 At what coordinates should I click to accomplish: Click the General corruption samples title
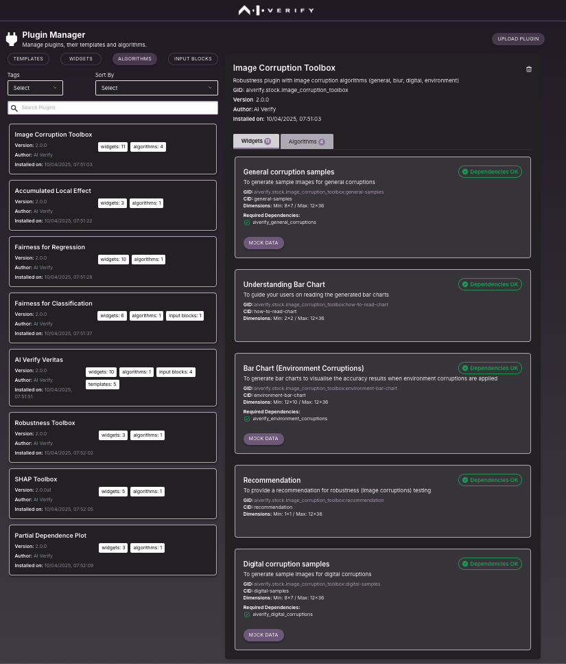[x=289, y=172]
